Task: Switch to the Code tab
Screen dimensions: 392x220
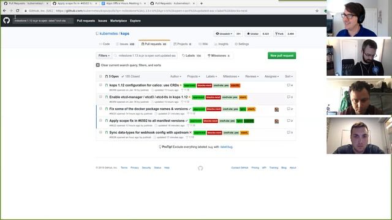Action: (105, 44)
